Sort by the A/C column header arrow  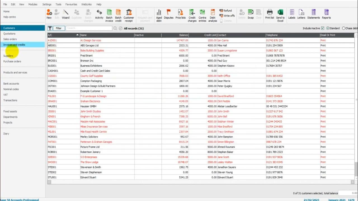point(77,35)
